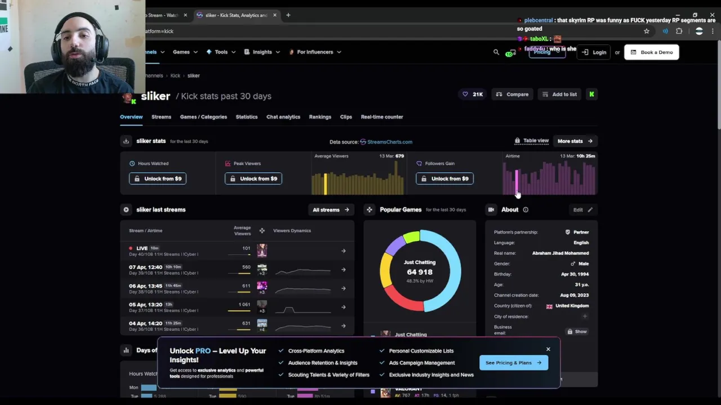This screenshot has width=721, height=405.
Task: Open the 04 Apr, 14:20 stream arrow
Action: [x=344, y=326]
